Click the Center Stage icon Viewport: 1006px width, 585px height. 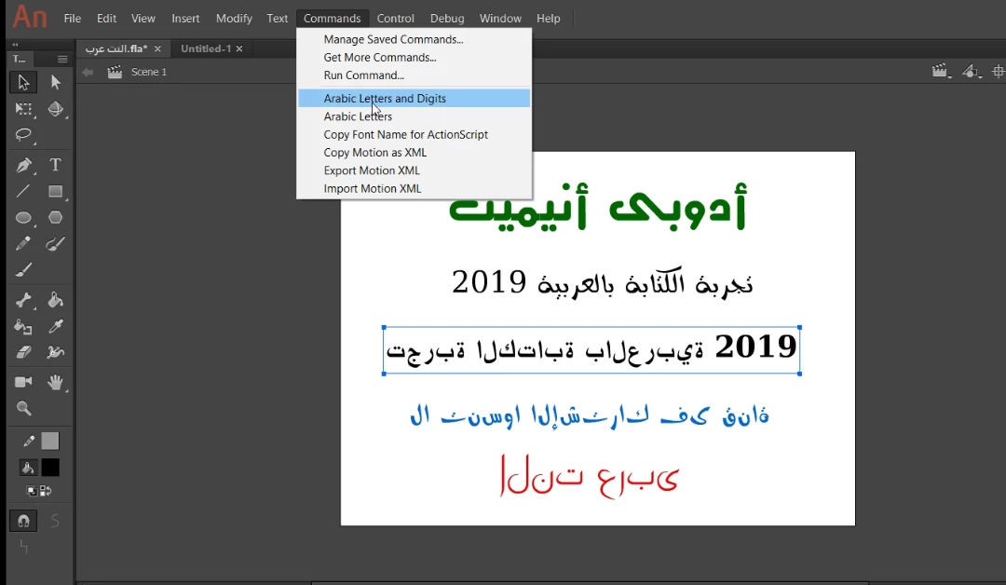pyautogui.click(x=998, y=71)
